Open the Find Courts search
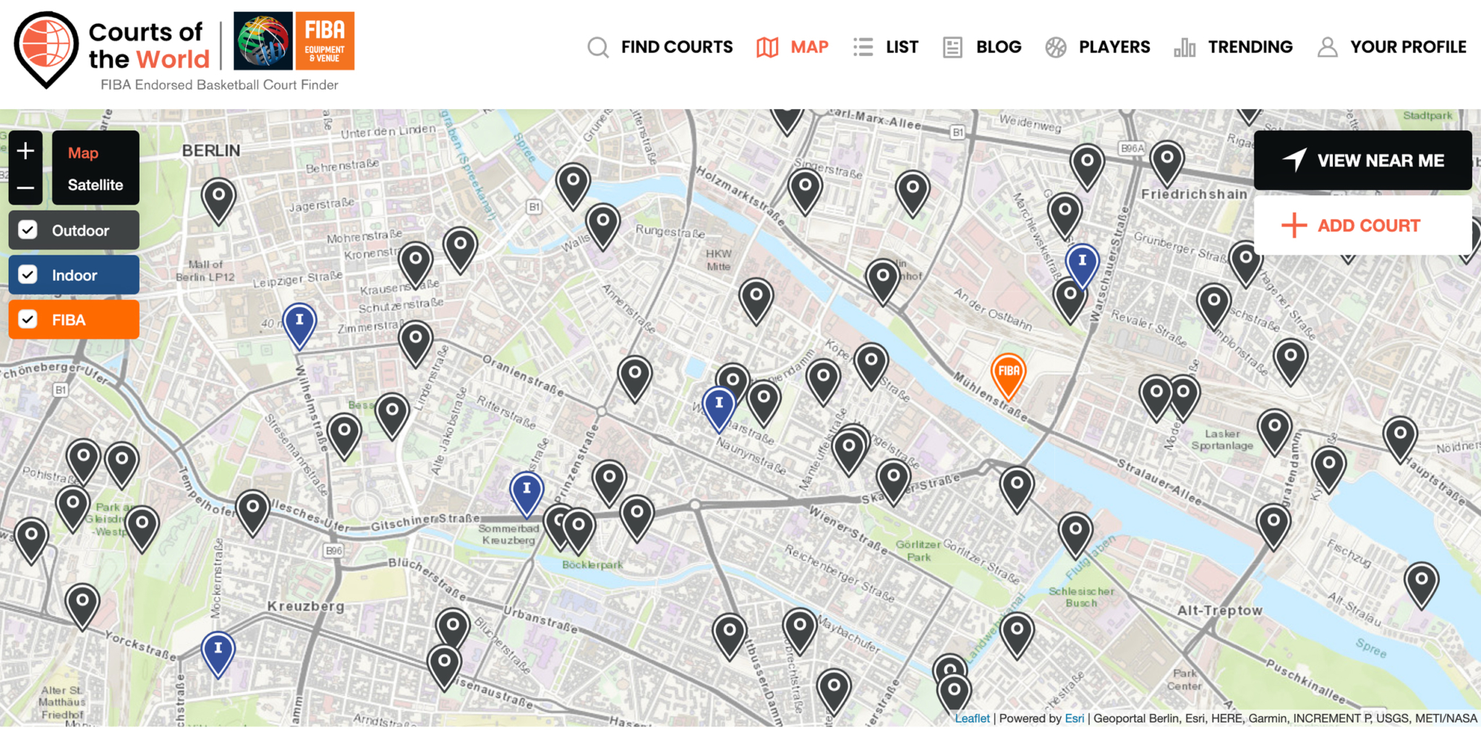 click(597, 47)
